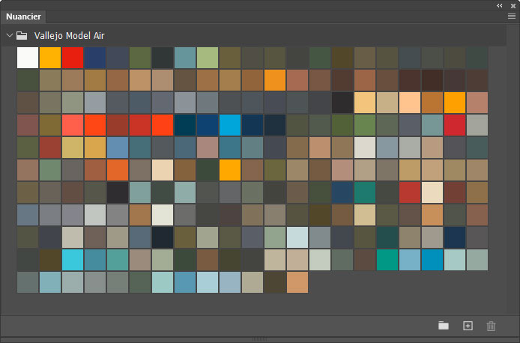520x343 pixels.
Task: Collapse the Vallejo Model Air group chevron
Action: pos(9,35)
